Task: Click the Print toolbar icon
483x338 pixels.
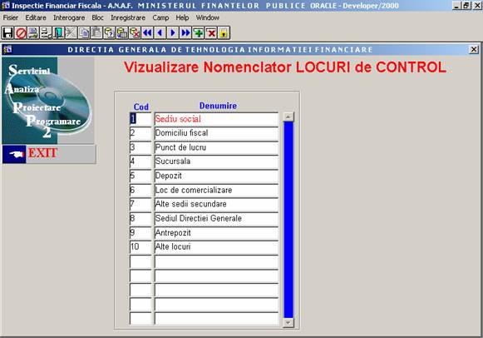Action: tap(33, 32)
